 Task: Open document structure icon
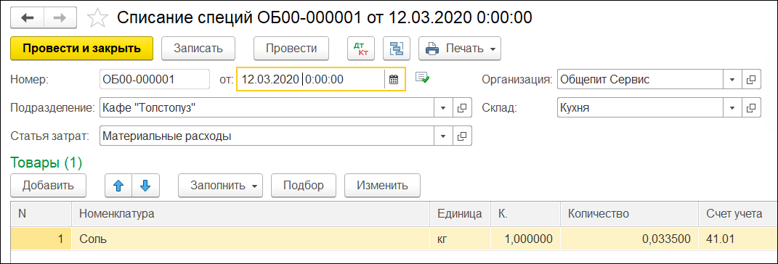tap(397, 48)
